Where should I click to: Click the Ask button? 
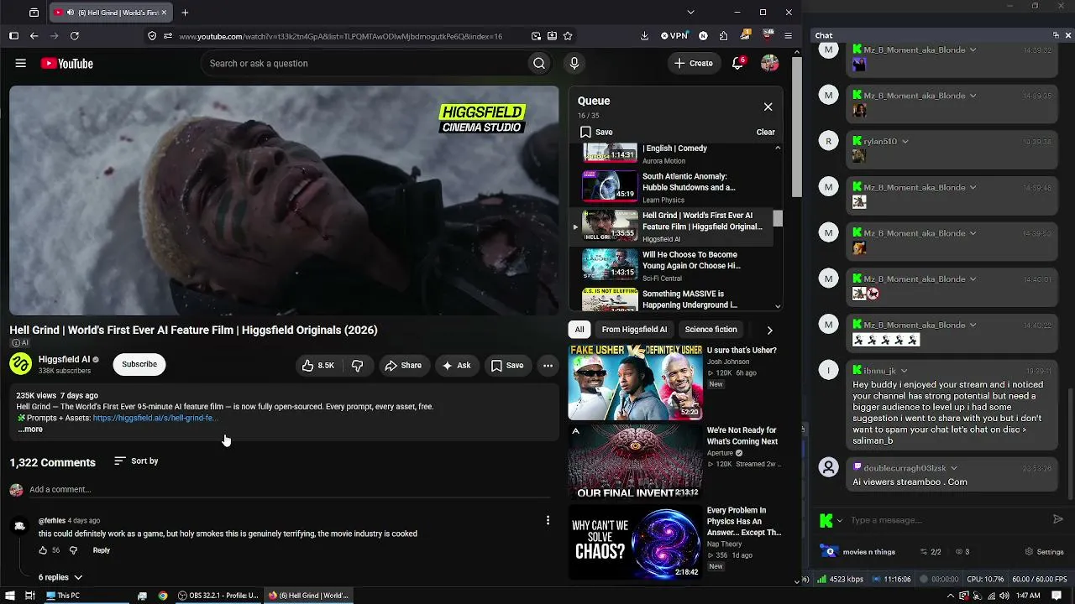456,365
